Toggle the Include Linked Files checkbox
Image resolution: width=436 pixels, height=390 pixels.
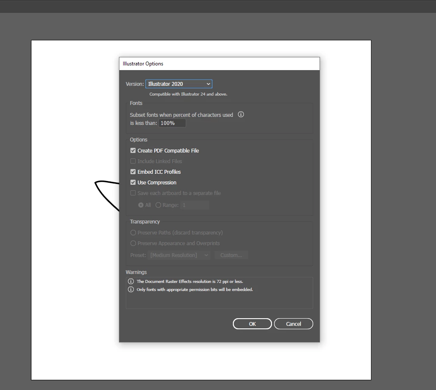pyautogui.click(x=133, y=161)
